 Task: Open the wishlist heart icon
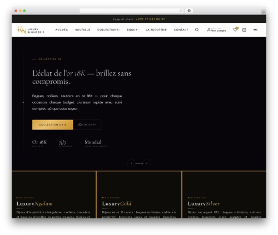tap(235, 29)
